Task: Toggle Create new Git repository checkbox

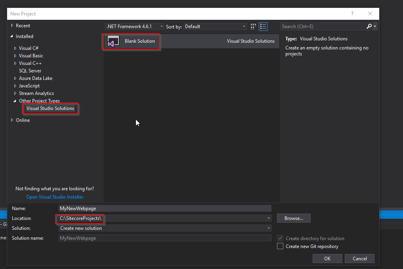Action: [280, 246]
